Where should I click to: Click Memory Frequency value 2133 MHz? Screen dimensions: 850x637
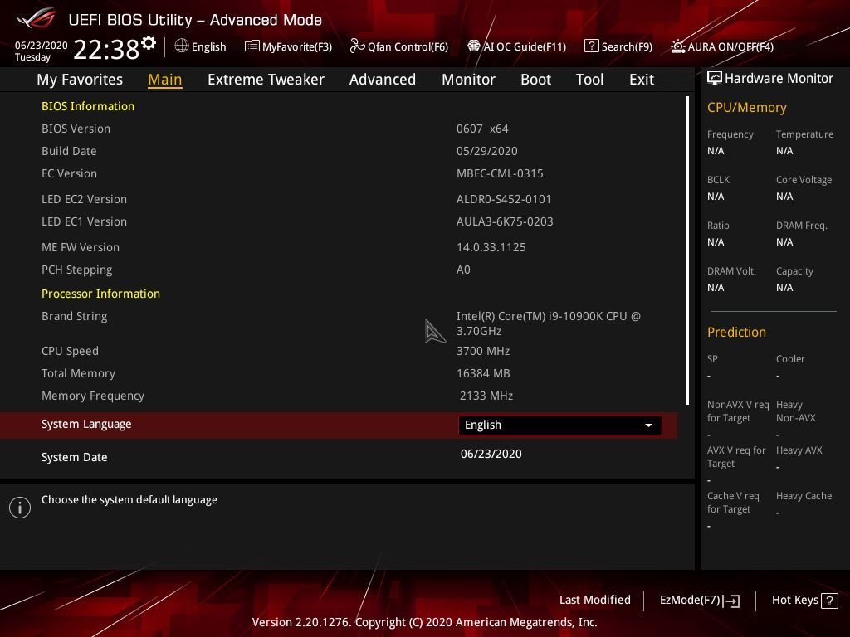coord(486,396)
